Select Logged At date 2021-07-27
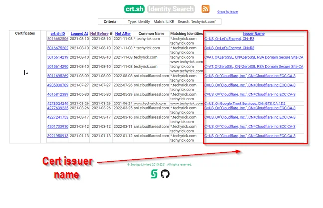Screen dimensions: 323x208 pos(79,85)
